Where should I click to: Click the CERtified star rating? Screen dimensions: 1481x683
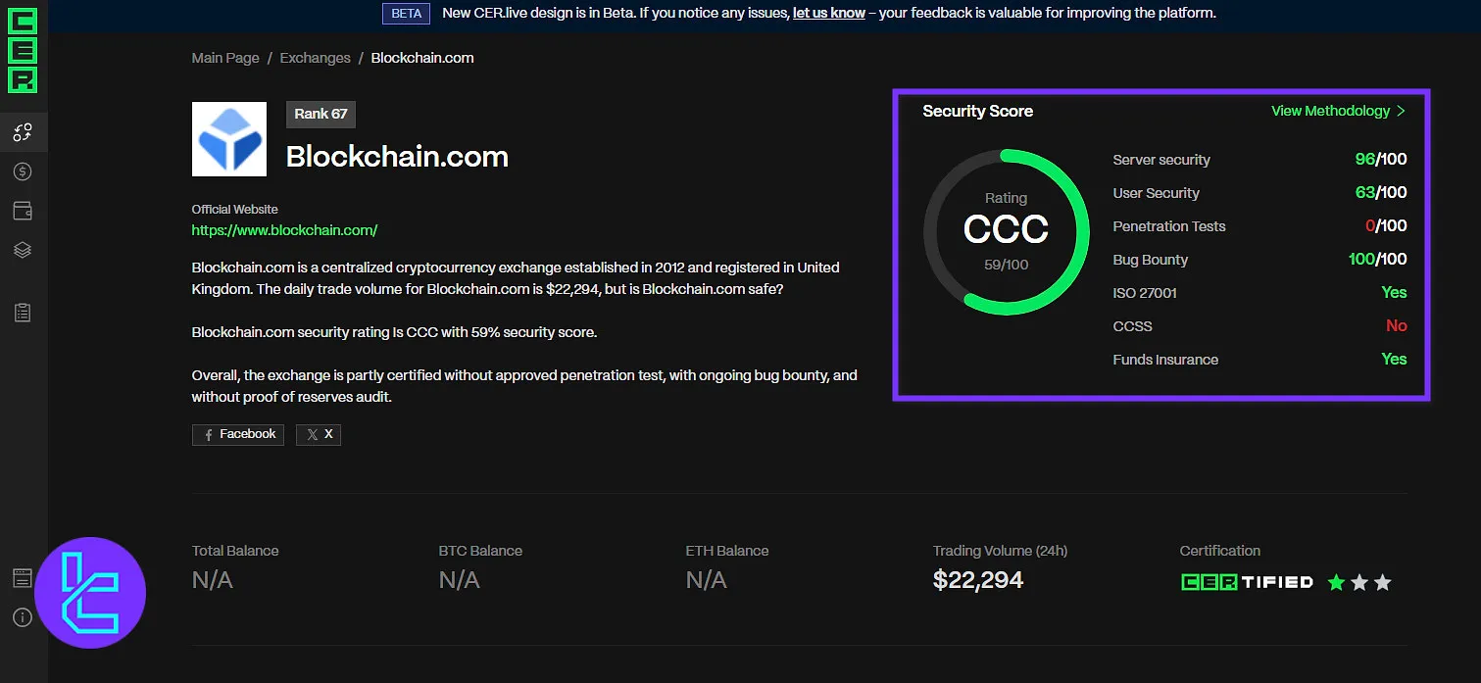point(1358,582)
